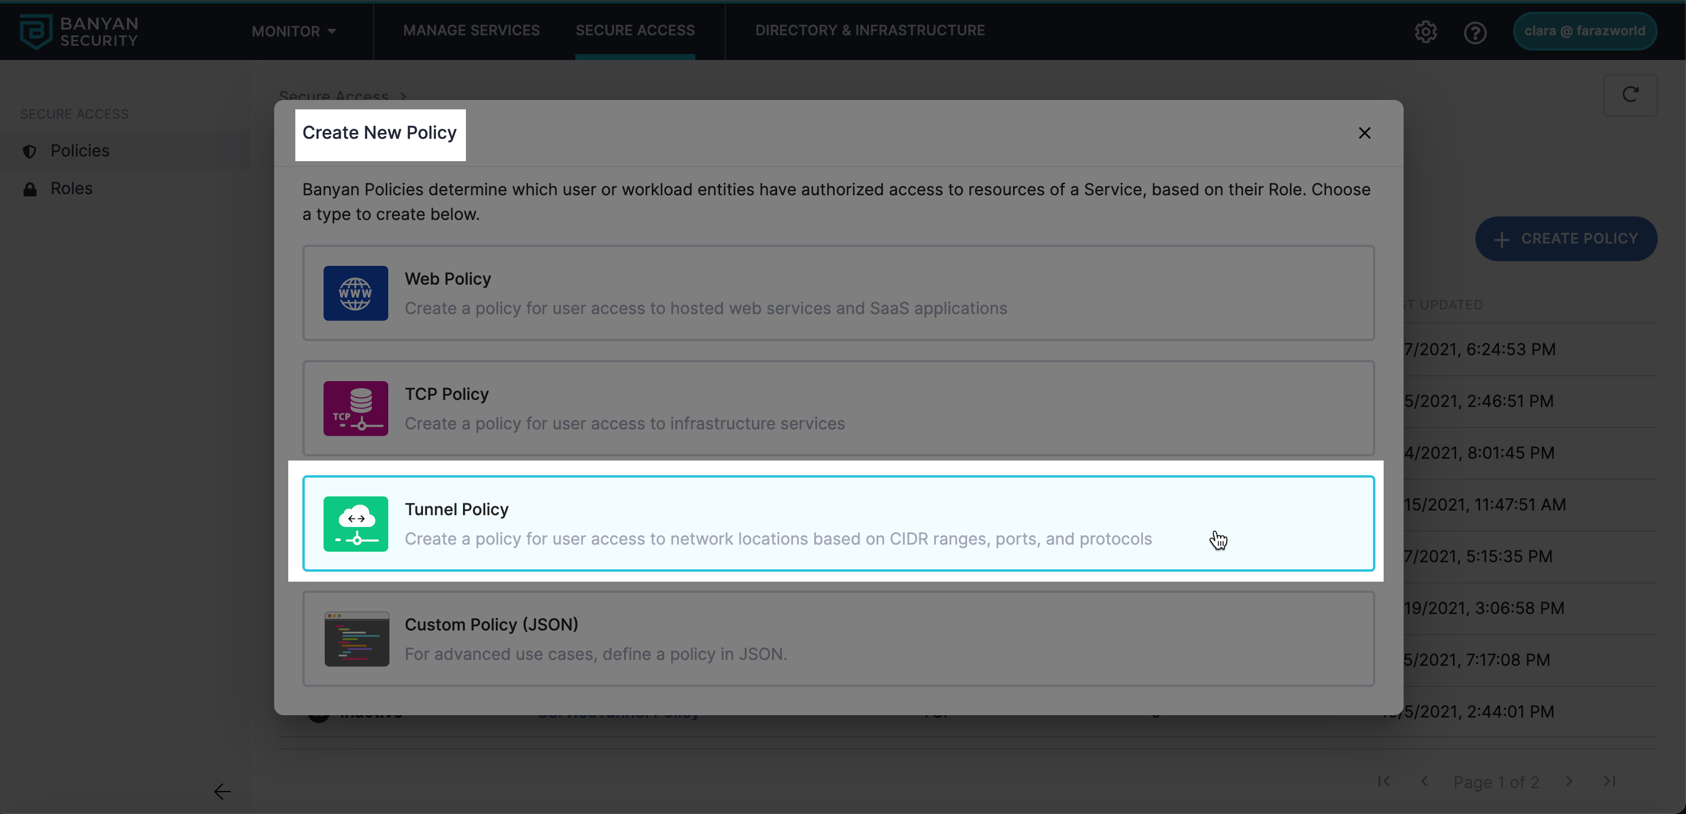Open the Manage Services tab
The width and height of the screenshot is (1686, 814).
(471, 30)
